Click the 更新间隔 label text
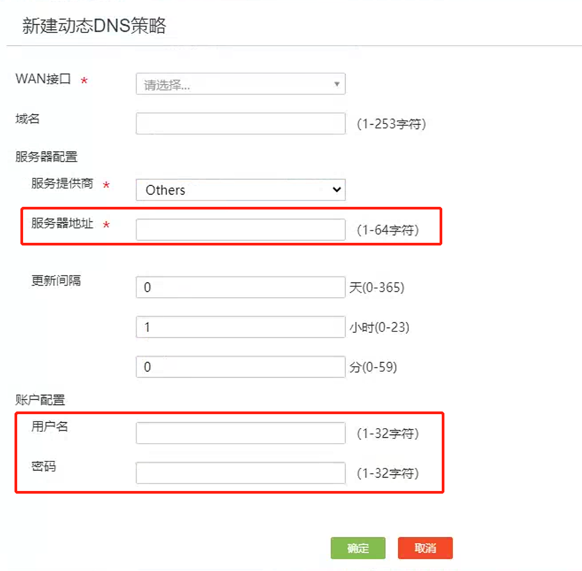 (56, 280)
